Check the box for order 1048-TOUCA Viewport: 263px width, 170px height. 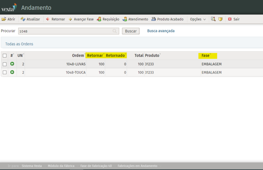pyautogui.click(x=5, y=72)
